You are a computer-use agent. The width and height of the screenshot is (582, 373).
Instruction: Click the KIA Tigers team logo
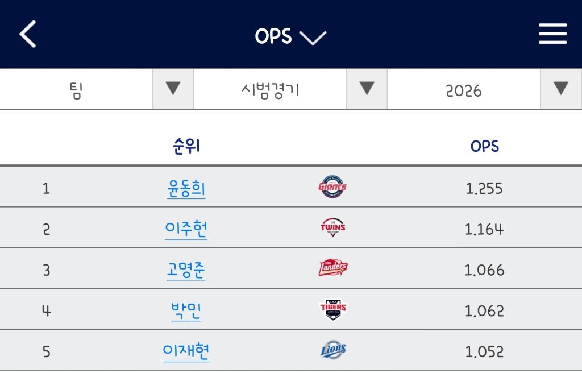point(333,309)
